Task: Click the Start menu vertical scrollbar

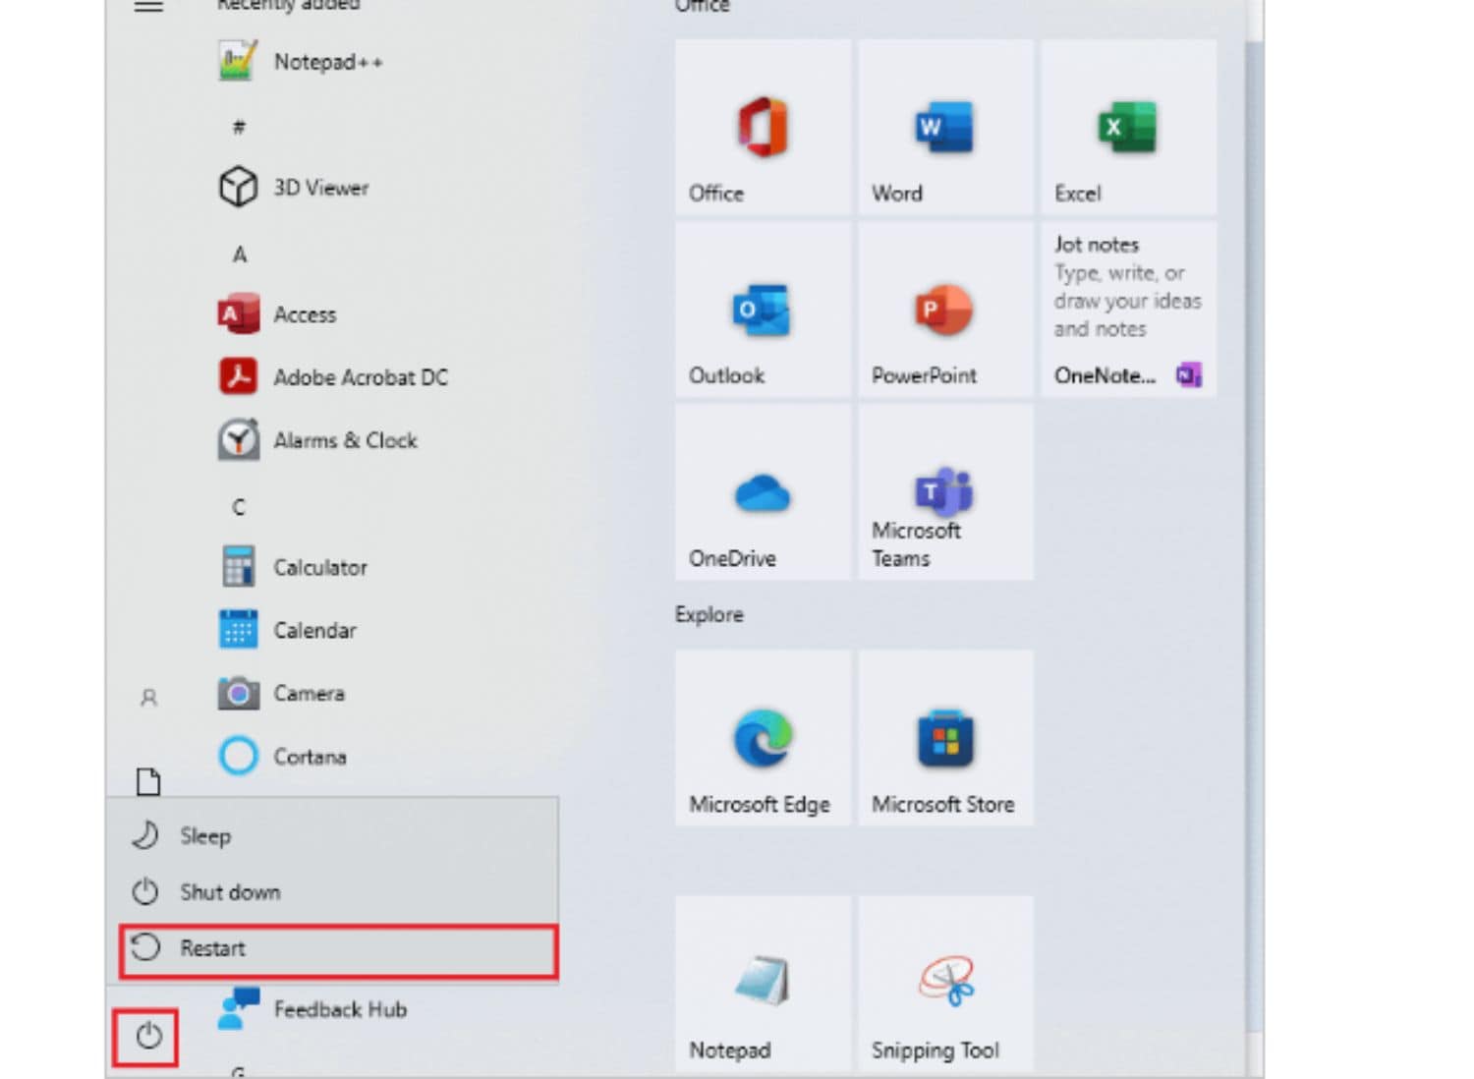Action: 1254,536
